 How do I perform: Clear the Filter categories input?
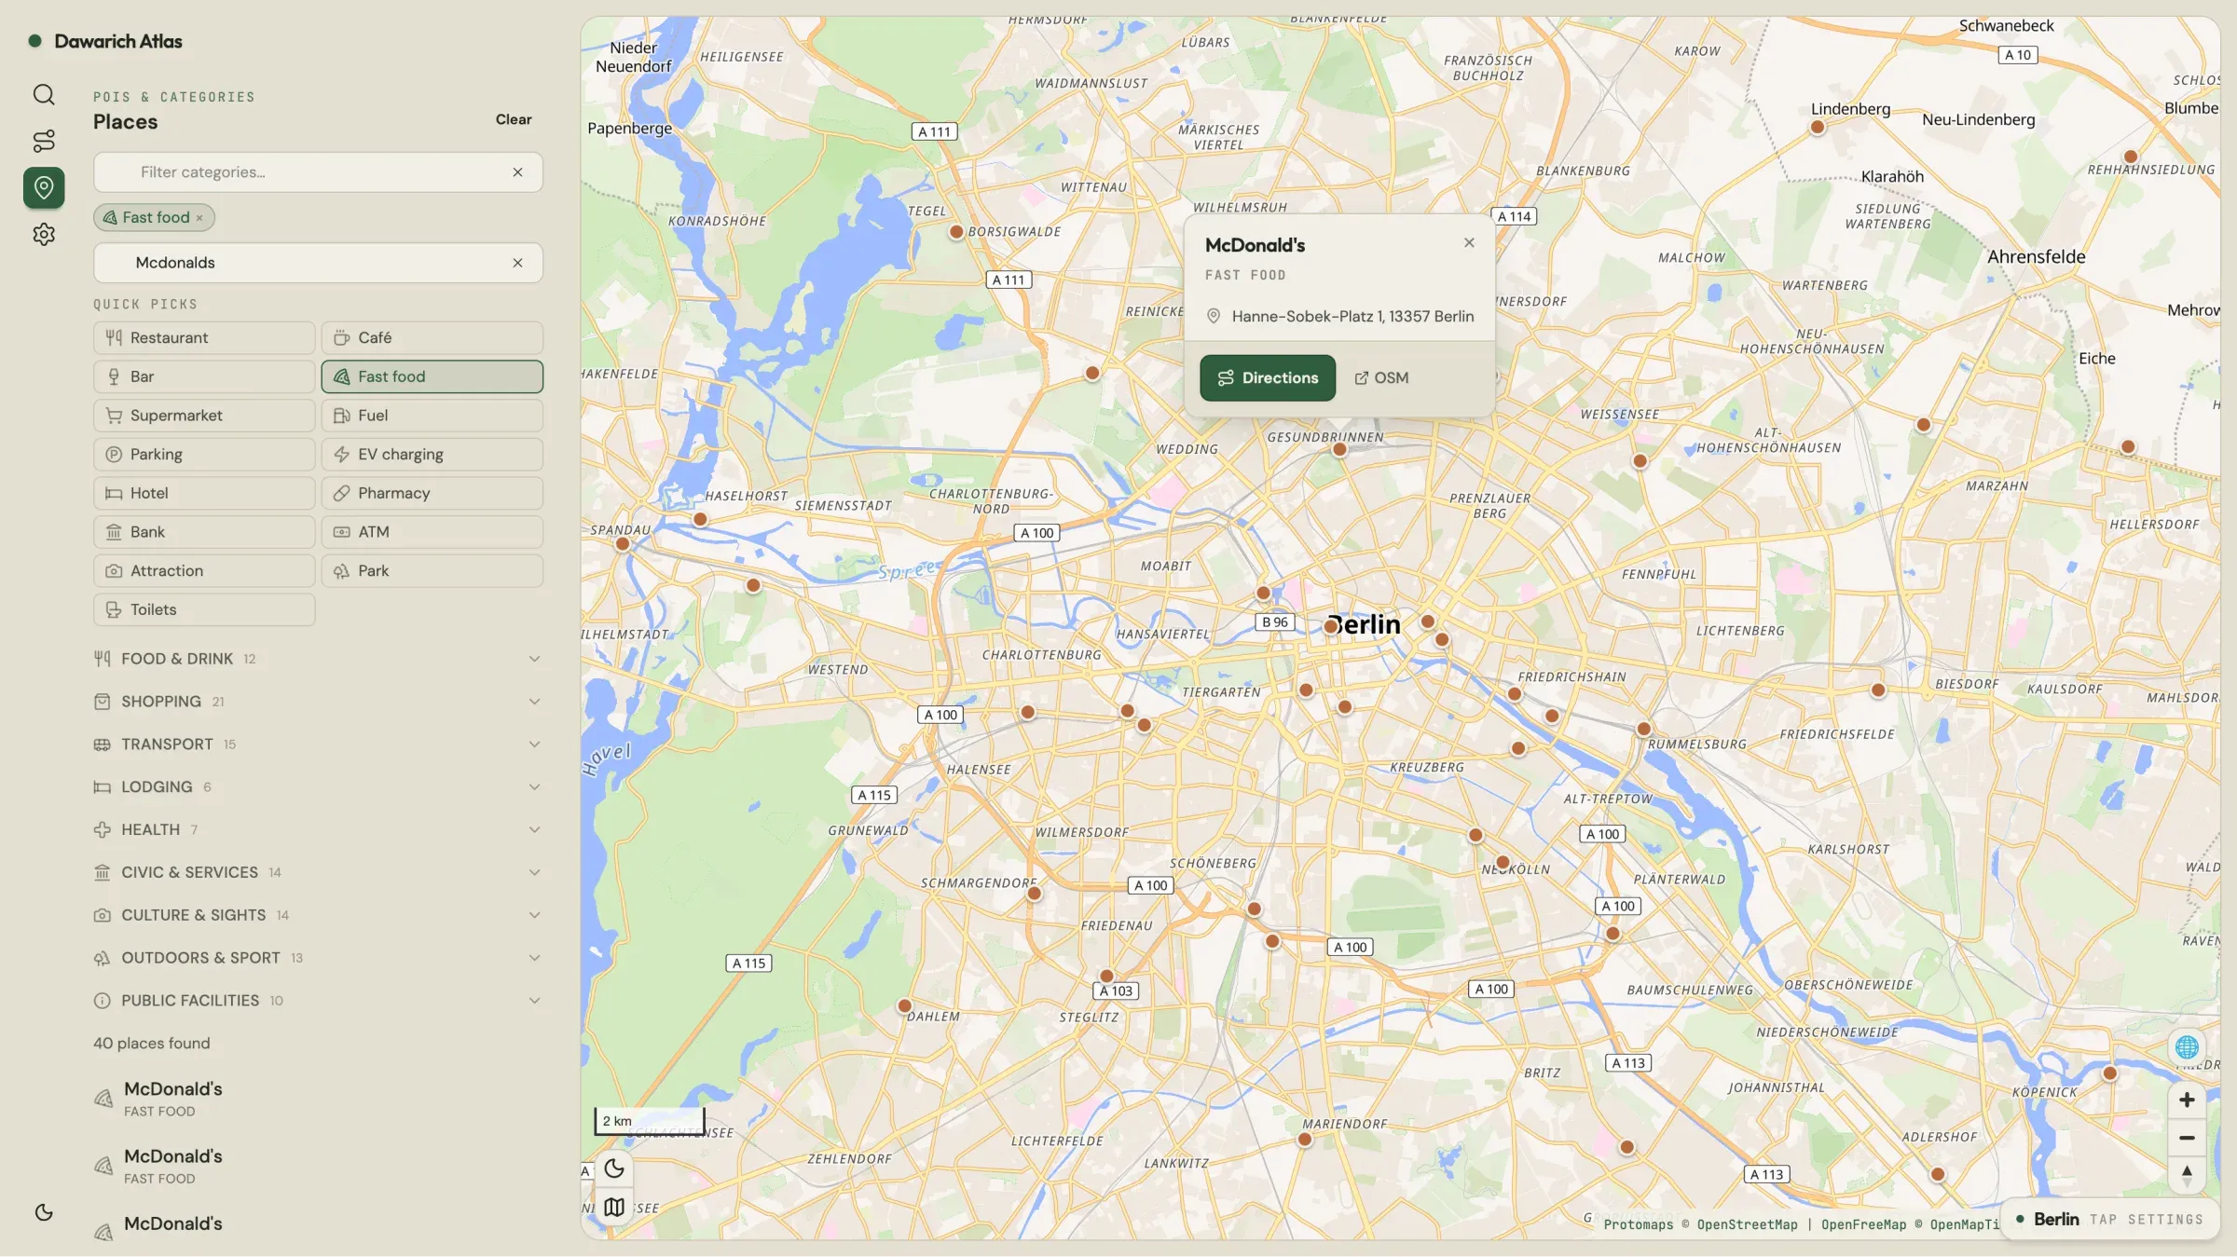click(x=517, y=172)
